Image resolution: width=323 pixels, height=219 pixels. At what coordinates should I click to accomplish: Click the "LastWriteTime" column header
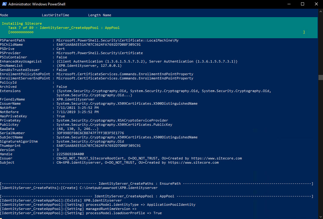[55, 15]
